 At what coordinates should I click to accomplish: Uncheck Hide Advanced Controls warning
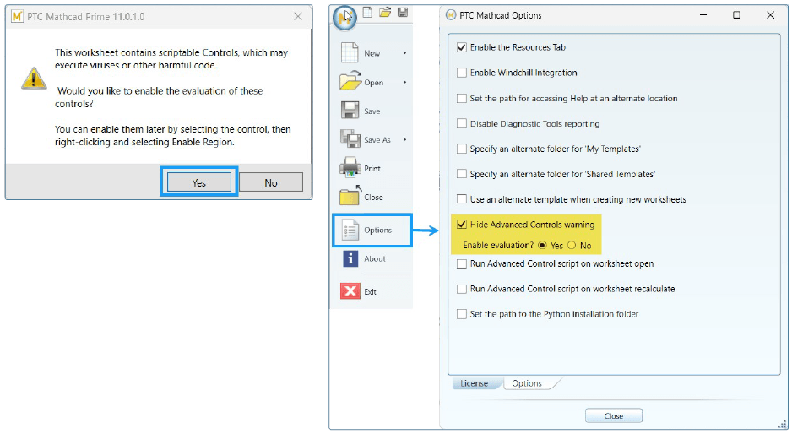point(461,225)
